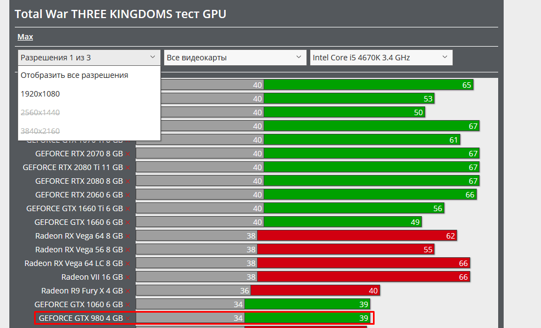The width and height of the screenshot is (541, 328).
Task: Click the red 40 bar for R9 Fury X
Action: [315, 291]
